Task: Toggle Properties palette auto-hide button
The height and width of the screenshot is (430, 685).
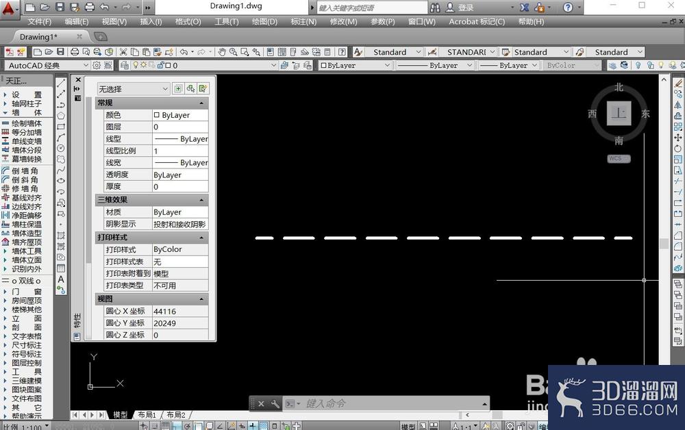Action: (x=77, y=88)
